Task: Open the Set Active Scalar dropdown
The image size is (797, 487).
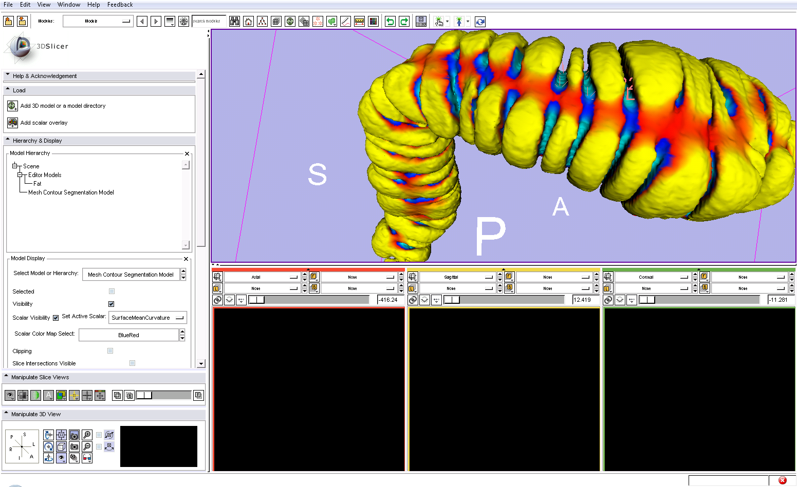Action: pos(147,318)
